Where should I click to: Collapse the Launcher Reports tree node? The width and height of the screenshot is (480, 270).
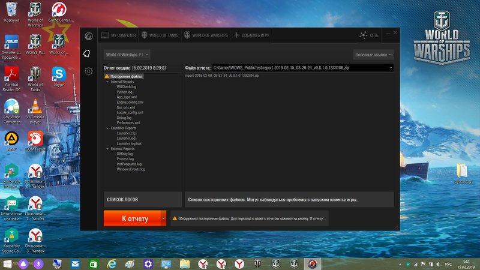click(x=107, y=128)
